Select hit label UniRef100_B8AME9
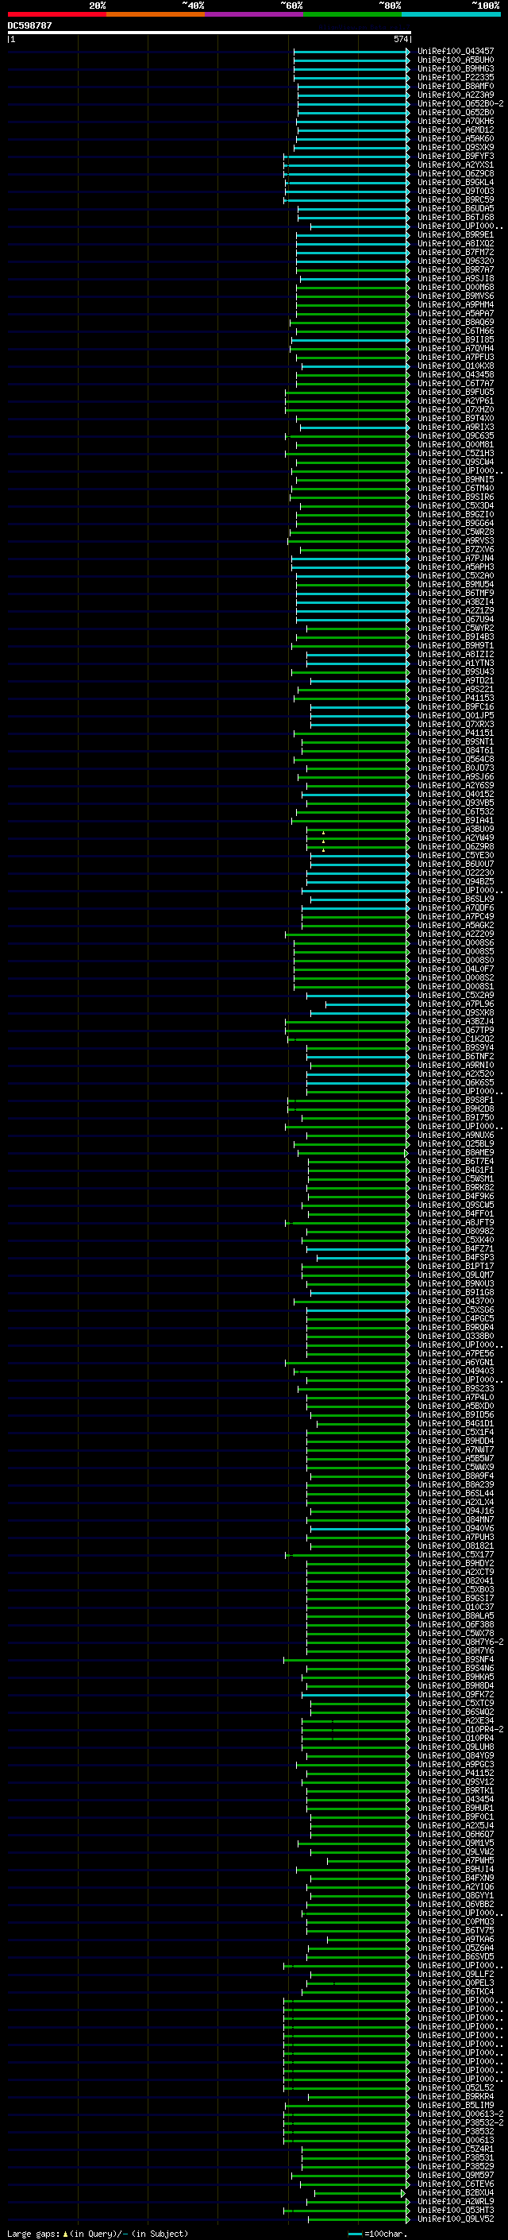The height and width of the screenshot is (2240, 508). pyautogui.click(x=455, y=1153)
